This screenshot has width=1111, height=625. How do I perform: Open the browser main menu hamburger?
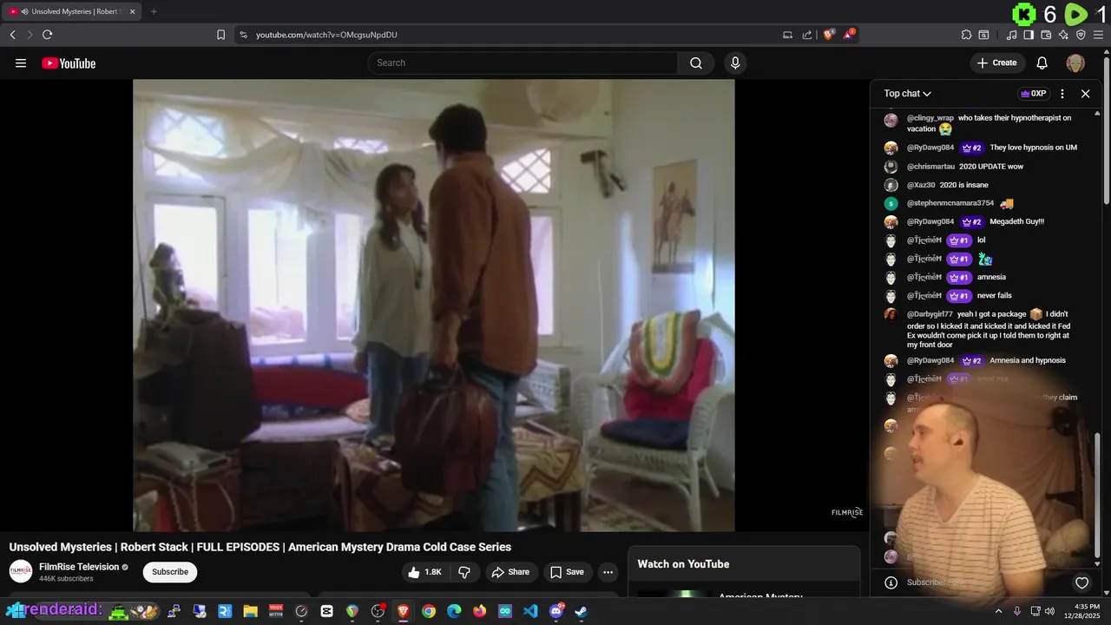[1099, 35]
